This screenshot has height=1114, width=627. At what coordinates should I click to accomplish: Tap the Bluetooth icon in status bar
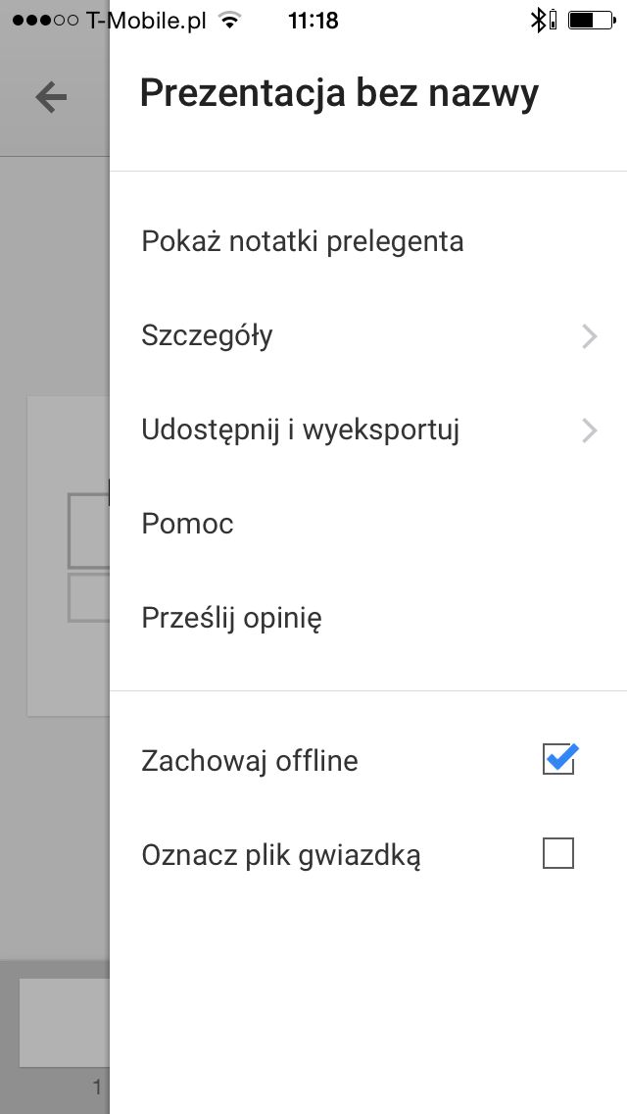538,21
